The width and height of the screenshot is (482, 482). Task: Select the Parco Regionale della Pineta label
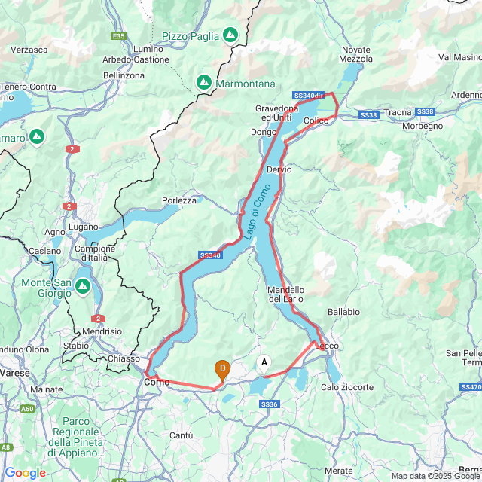point(75,437)
